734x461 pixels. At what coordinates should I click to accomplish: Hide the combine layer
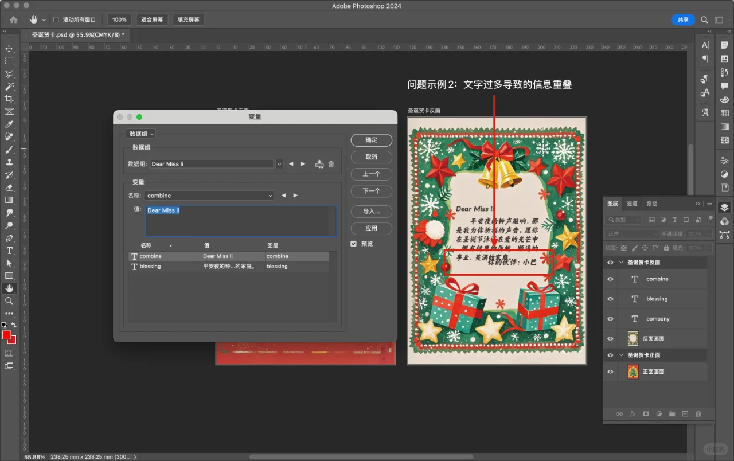pyautogui.click(x=610, y=279)
